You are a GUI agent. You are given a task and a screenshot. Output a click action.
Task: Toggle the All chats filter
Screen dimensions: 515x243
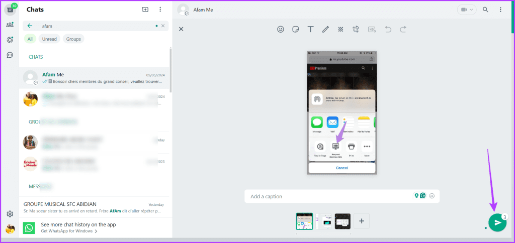[x=30, y=39]
